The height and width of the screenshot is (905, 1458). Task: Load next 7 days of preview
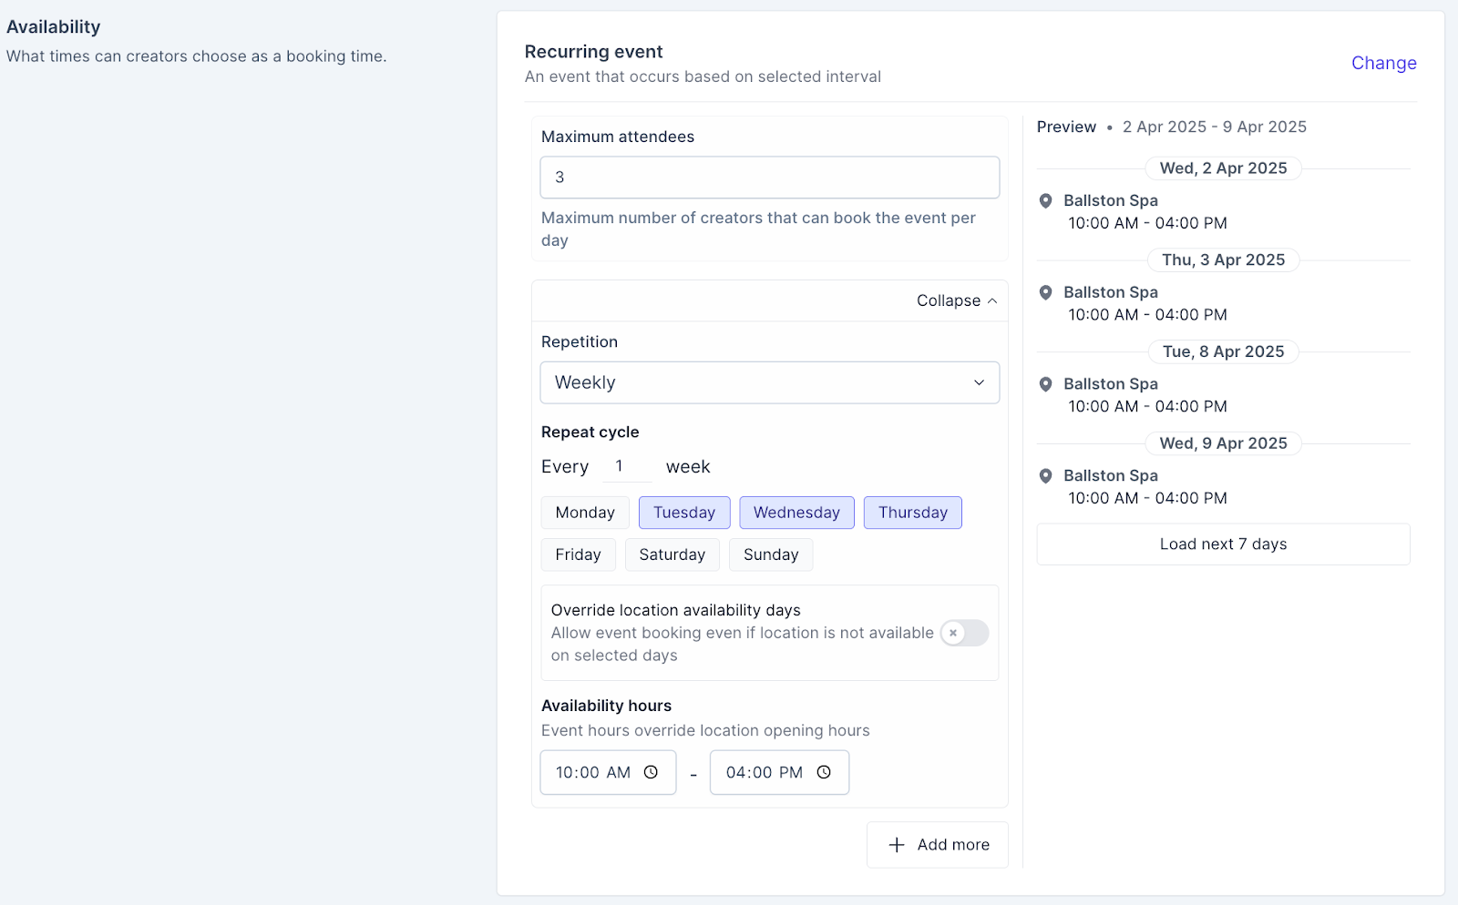1223,544
